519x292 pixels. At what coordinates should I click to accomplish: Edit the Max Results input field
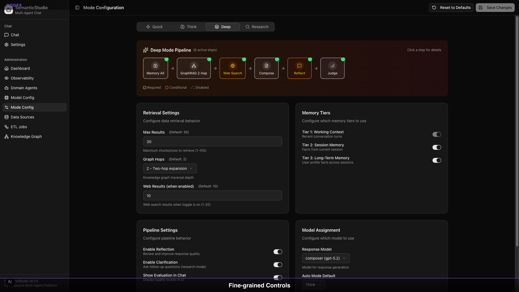click(212, 141)
